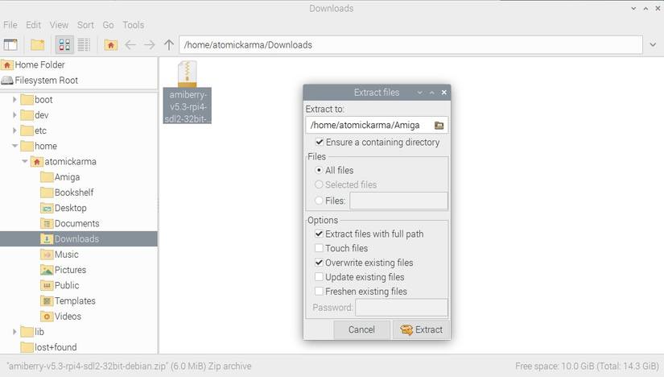Open the Sort menu

(85, 25)
